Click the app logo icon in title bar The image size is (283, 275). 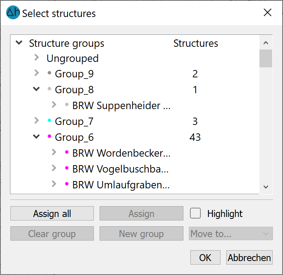[13, 12]
